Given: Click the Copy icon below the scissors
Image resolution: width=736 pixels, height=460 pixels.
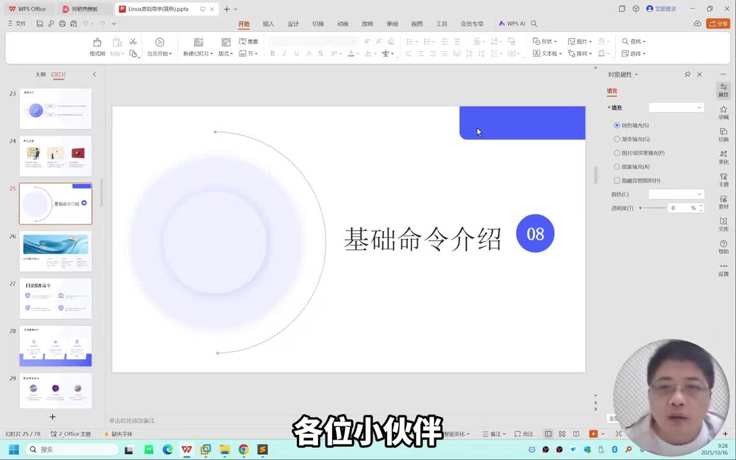Looking at the screenshot, I should pos(134,54).
